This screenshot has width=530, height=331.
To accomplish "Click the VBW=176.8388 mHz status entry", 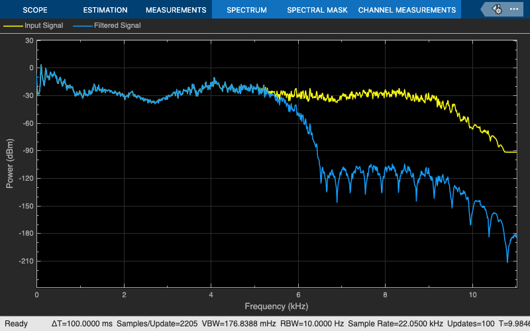I will (x=239, y=324).
